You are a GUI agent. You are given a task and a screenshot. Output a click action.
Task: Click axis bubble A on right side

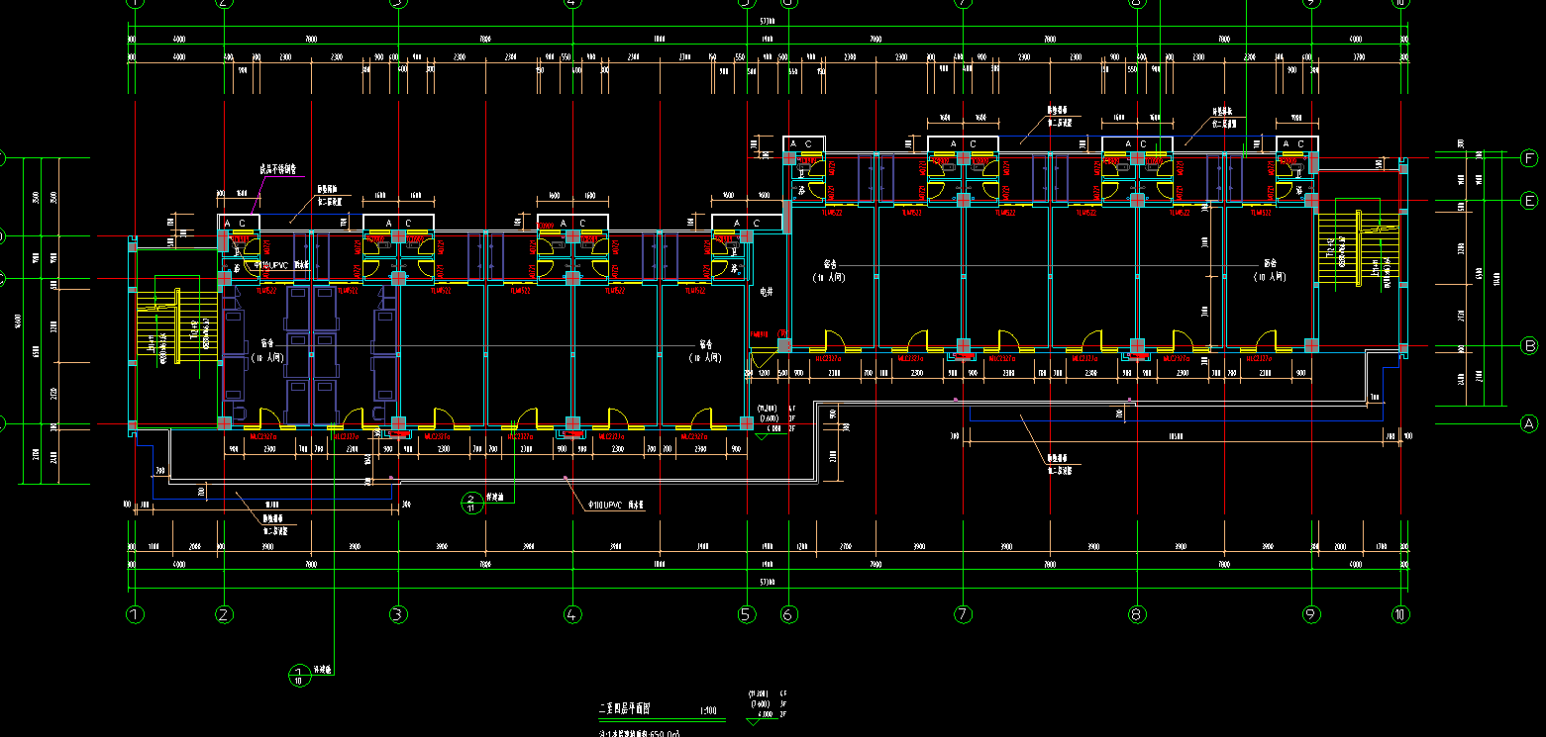point(1529,423)
